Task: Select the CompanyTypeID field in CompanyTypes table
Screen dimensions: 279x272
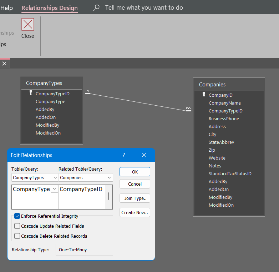Action: coord(53,94)
